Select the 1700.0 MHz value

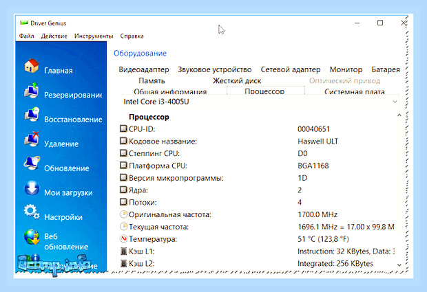pos(317,214)
